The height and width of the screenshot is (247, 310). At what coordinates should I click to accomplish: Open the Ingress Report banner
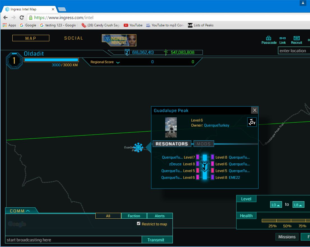point(119,40)
